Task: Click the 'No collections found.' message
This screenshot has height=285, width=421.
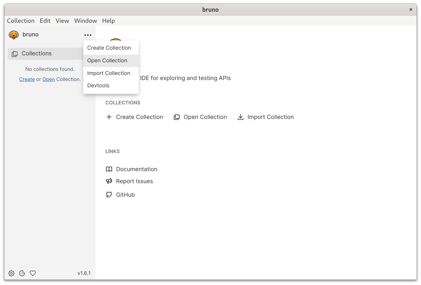Action: pyautogui.click(x=50, y=69)
